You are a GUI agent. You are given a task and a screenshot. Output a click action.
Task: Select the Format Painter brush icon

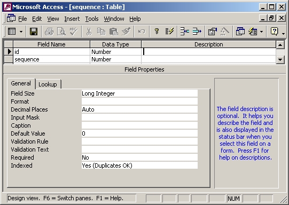(x=126, y=31)
